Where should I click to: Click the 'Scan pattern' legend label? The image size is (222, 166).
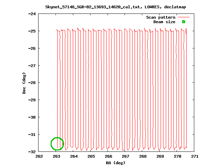coord(161,17)
